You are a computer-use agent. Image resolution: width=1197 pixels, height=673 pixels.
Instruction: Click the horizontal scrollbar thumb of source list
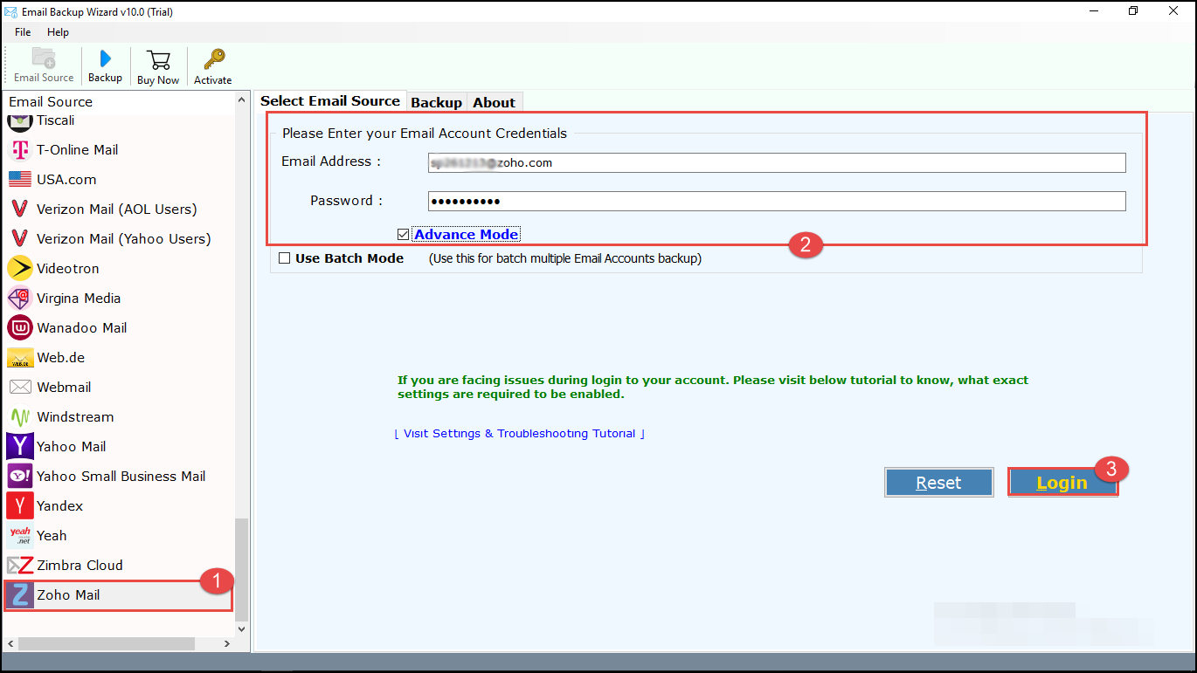pos(105,643)
